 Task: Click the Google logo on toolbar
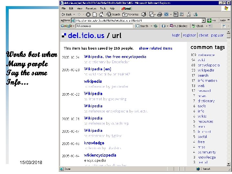(x=66, y=26)
